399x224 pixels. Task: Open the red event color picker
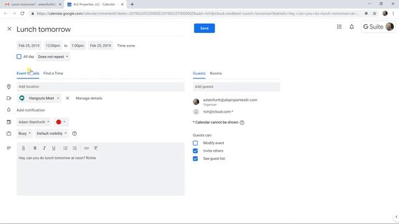[61, 122]
